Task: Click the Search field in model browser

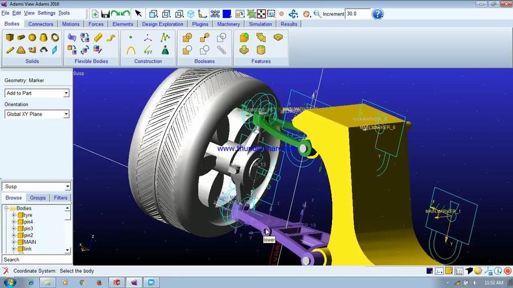Action: coord(36,260)
